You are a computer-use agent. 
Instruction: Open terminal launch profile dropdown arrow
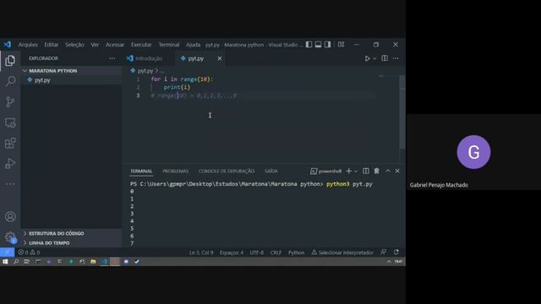pos(356,171)
